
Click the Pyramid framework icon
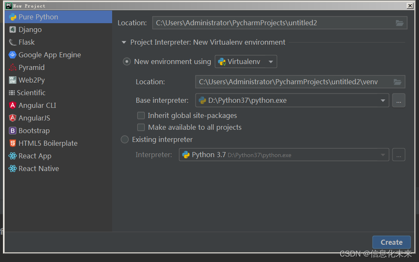(13, 67)
